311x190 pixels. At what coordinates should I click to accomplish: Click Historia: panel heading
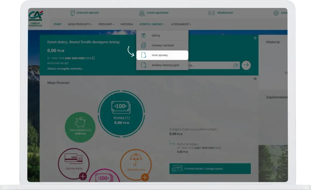click(x=273, y=42)
